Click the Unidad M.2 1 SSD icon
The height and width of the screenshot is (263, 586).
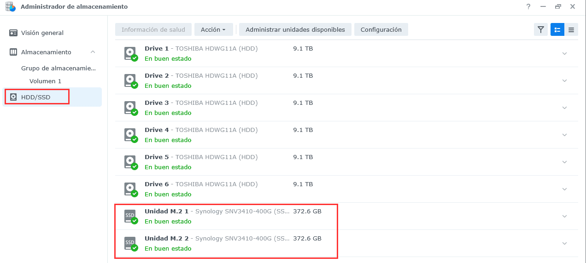point(130,216)
